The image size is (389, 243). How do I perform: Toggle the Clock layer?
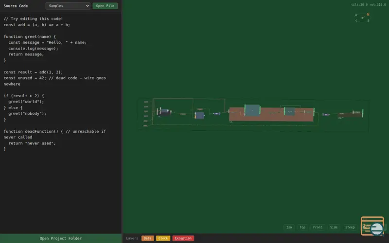(163, 238)
